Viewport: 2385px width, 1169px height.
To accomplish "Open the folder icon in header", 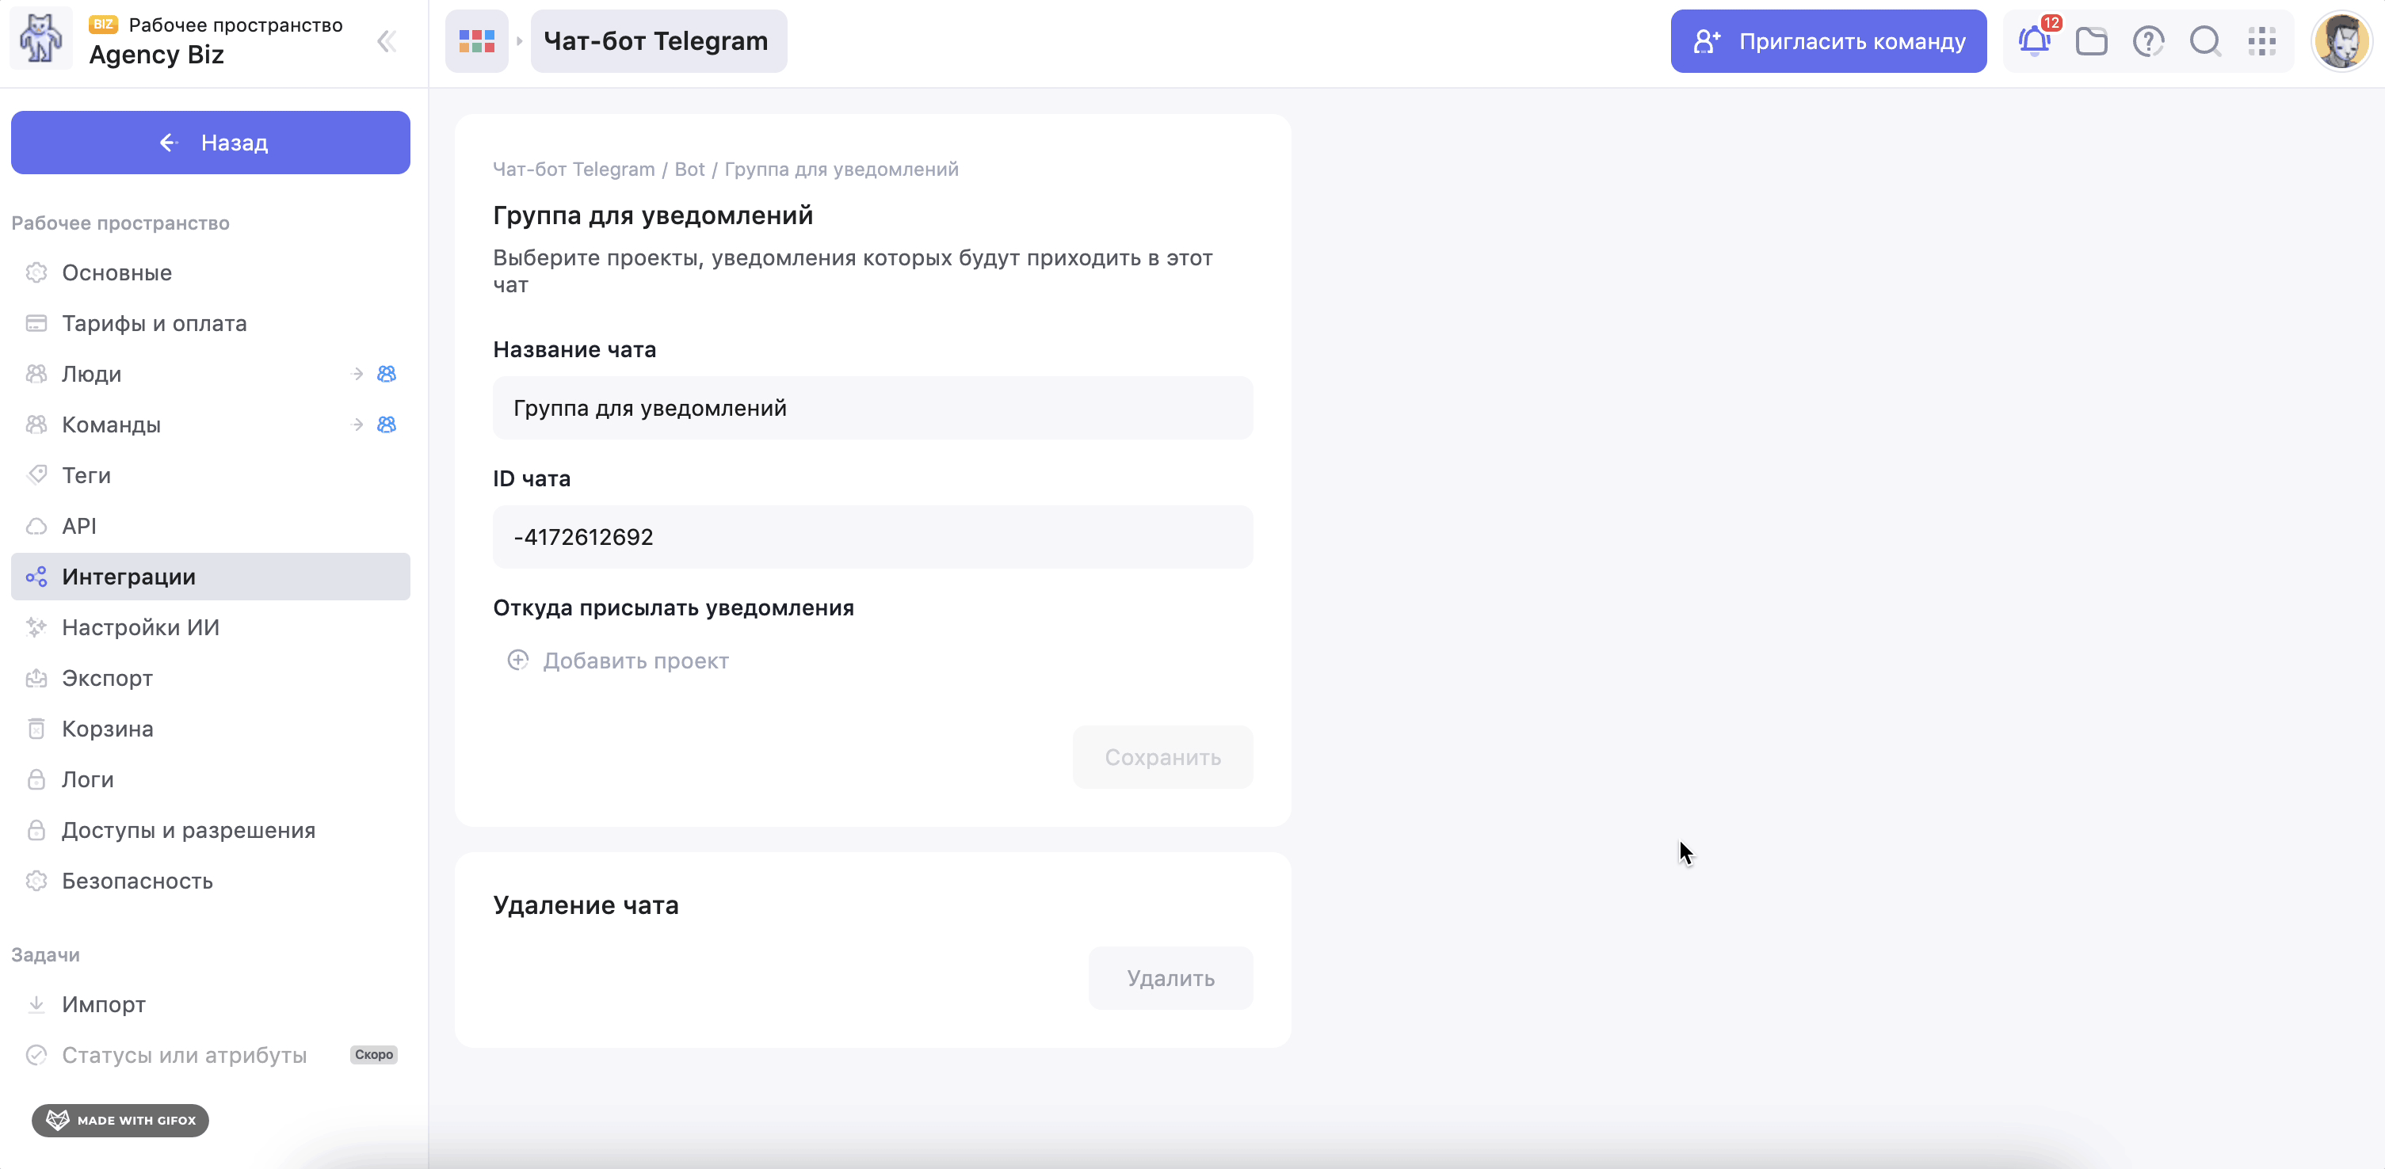I will tap(2092, 42).
